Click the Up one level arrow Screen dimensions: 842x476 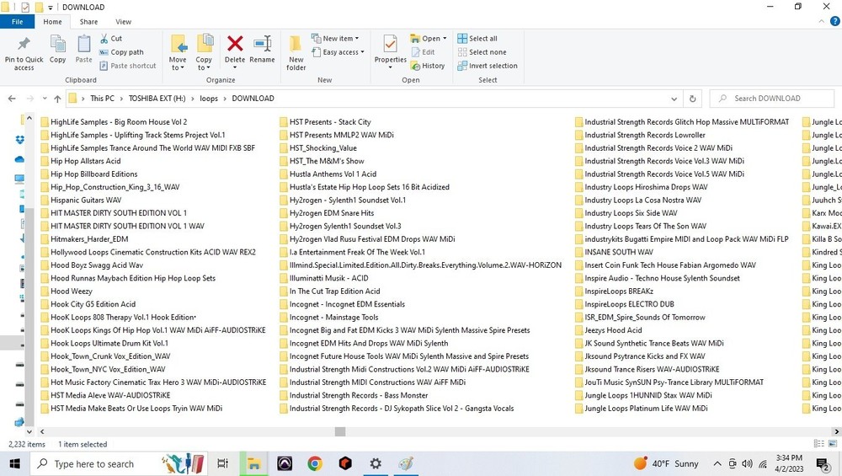click(57, 99)
